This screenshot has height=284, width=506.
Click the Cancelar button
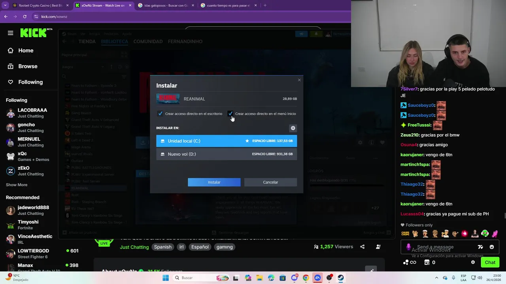(x=270, y=182)
